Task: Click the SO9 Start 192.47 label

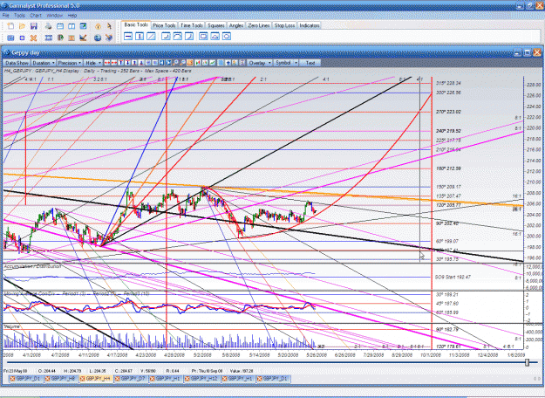Action: pyautogui.click(x=453, y=277)
